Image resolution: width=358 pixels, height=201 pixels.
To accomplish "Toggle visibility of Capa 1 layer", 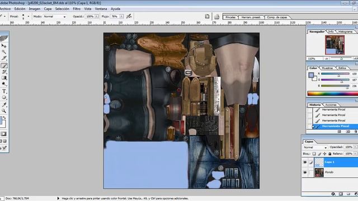I will coord(305,162).
